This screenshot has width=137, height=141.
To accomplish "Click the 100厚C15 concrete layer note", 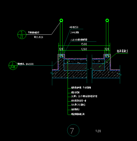I will [x=78, y=105].
